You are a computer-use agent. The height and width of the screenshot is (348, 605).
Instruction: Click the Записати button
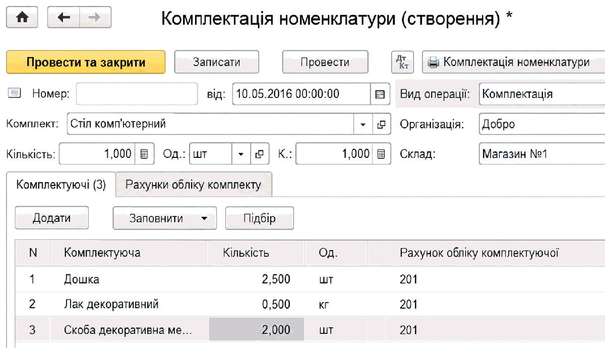[216, 62]
